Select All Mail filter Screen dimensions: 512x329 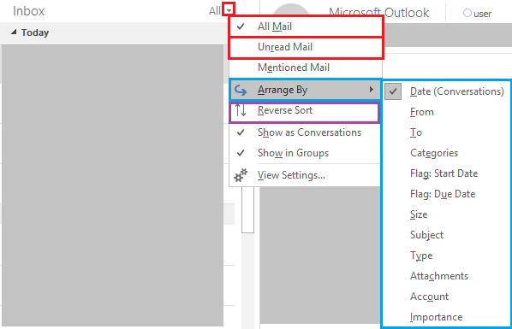306,26
